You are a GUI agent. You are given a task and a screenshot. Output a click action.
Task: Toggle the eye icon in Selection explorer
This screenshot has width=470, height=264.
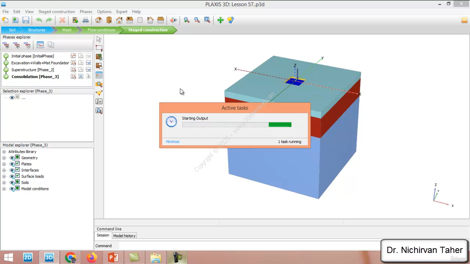pos(12,98)
